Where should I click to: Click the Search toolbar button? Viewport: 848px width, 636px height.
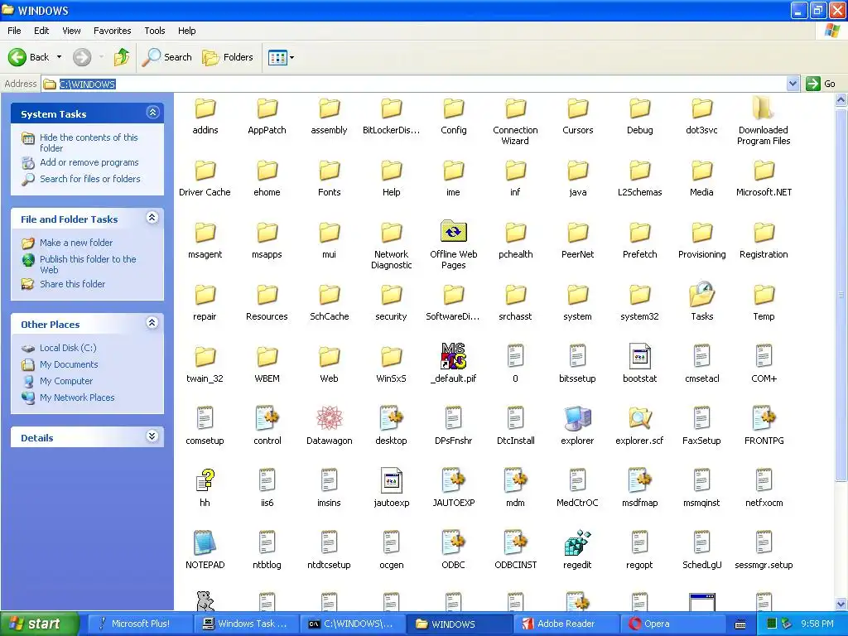166,57
